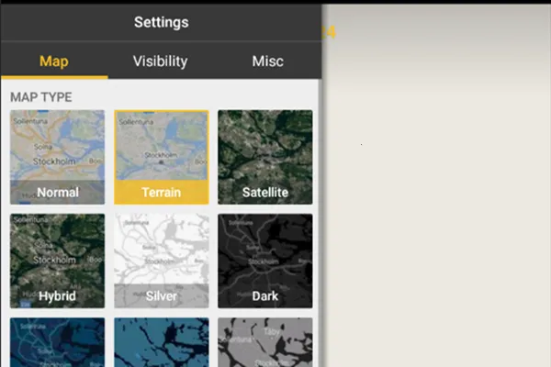Viewport: 551px width, 367px height.
Task: Click the black status bar at top
Action: tap(275, 2)
